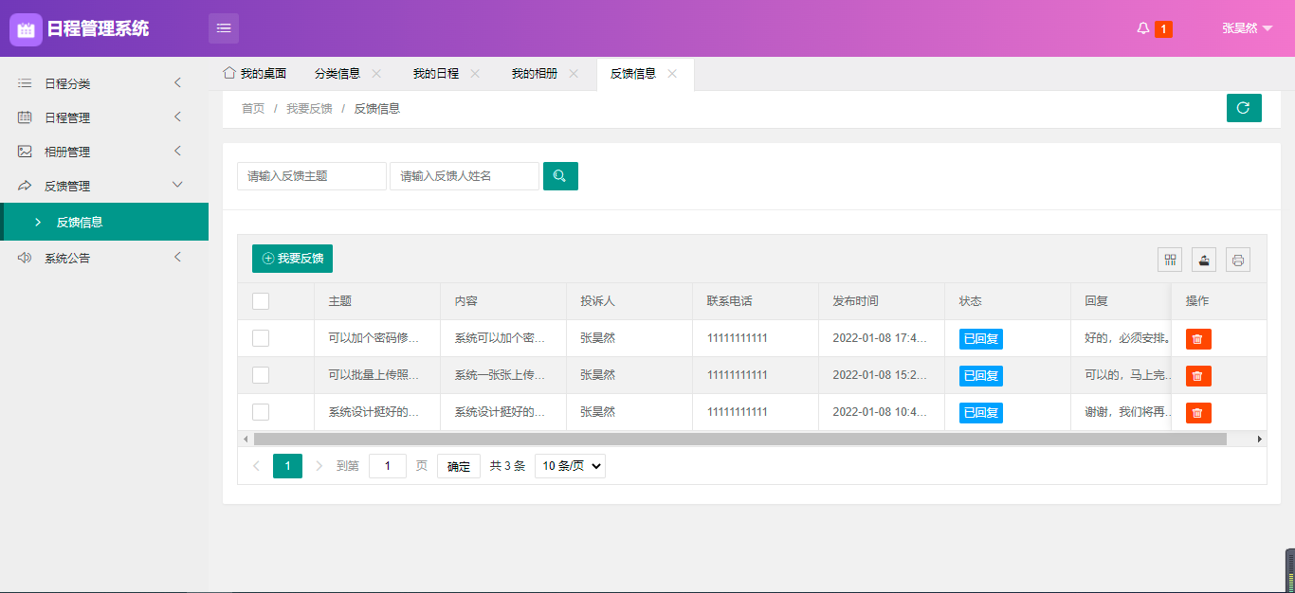The height and width of the screenshot is (593, 1295).
Task: Close the 分类信息 tab
Action: [x=376, y=74]
